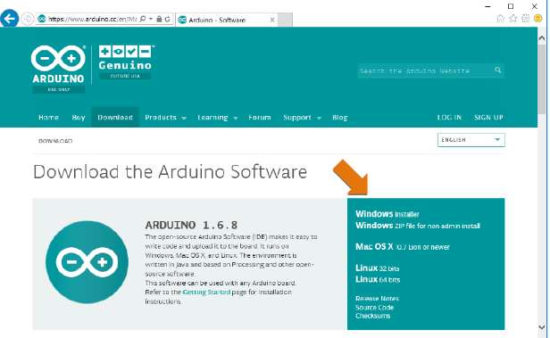Click the Download the Arduino Software heading
The width and height of the screenshot is (550, 338).
point(171,172)
